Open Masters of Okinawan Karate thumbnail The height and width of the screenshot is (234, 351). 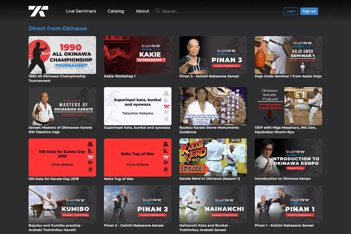62,106
